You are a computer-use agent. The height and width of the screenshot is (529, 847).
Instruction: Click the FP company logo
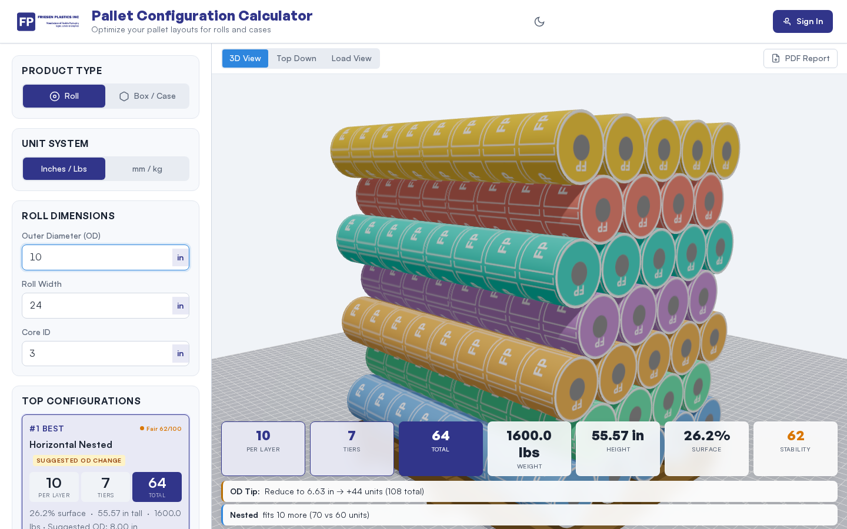click(26, 21)
